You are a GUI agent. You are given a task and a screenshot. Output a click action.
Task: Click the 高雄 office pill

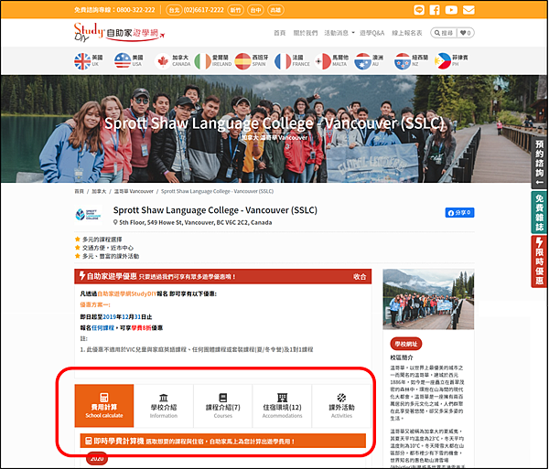[276, 10]
